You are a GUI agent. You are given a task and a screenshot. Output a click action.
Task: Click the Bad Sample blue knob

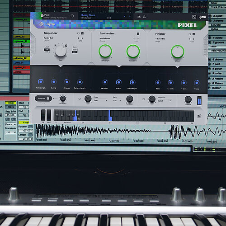[x=132, y=82]
